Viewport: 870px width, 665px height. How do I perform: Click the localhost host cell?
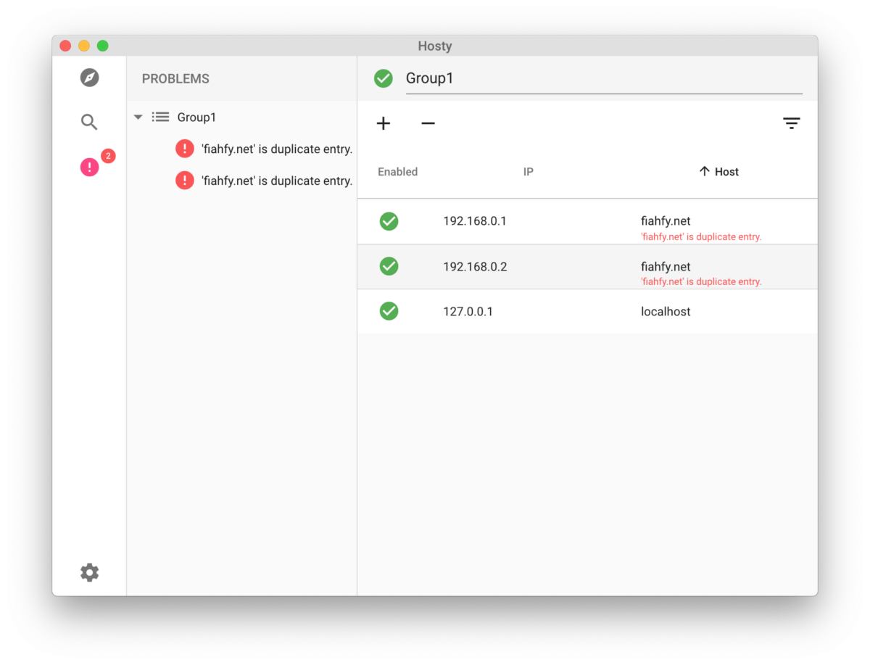pos(666,312)
